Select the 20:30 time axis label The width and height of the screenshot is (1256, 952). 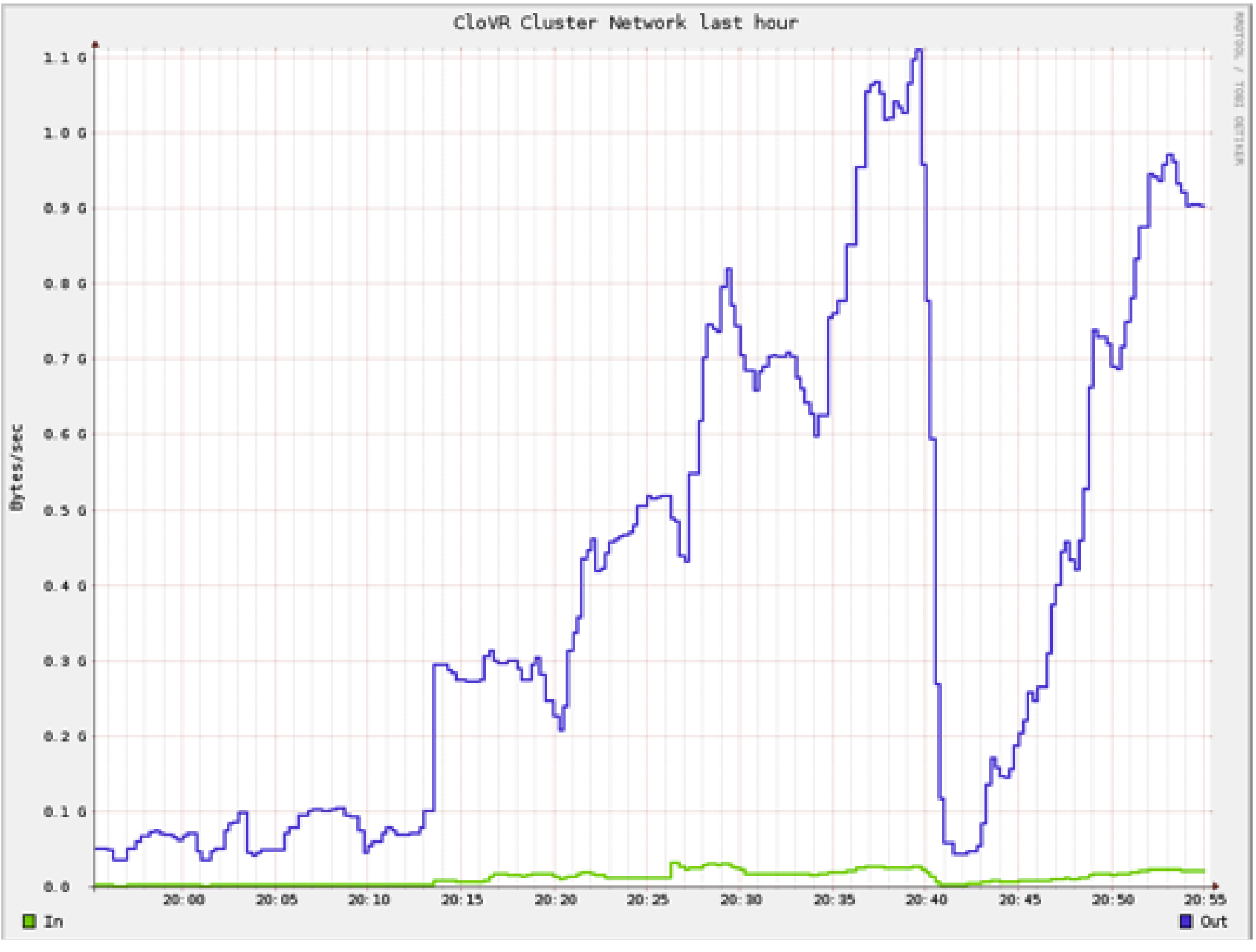pyautogui.click(x=741, y=900)
